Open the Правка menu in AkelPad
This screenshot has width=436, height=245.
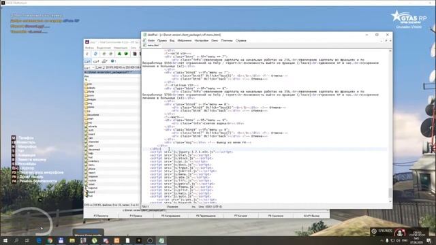pos(162,41)
